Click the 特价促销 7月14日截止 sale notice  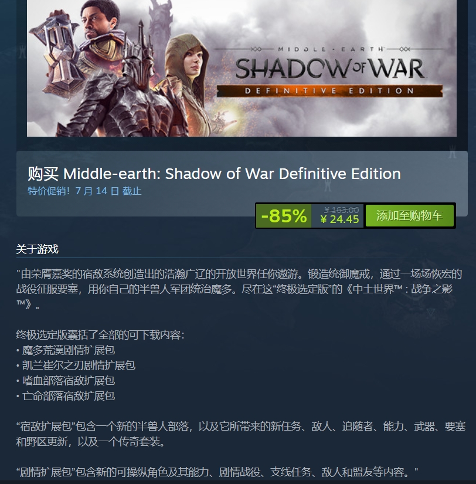pos(84,191)
